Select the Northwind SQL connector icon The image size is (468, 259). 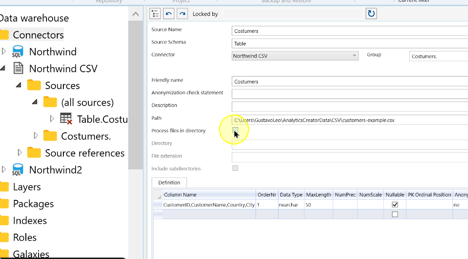[17, 52]
